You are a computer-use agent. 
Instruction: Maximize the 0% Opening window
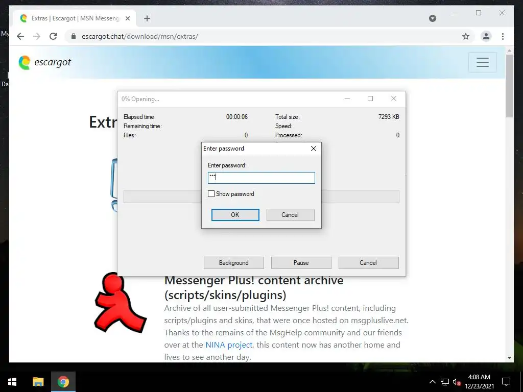(370, 99)
